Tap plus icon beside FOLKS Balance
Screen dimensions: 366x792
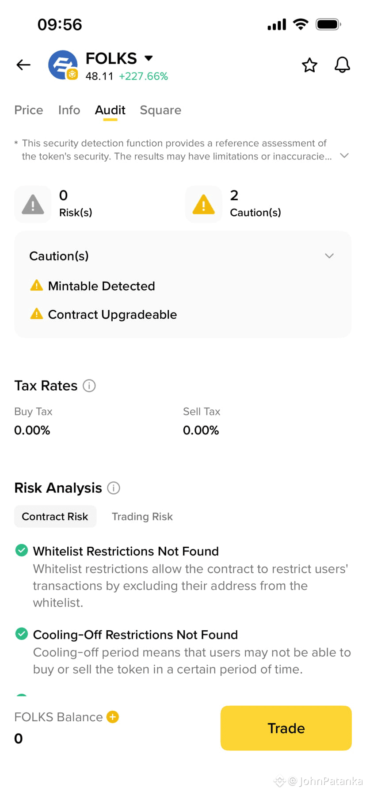[113, 717]
